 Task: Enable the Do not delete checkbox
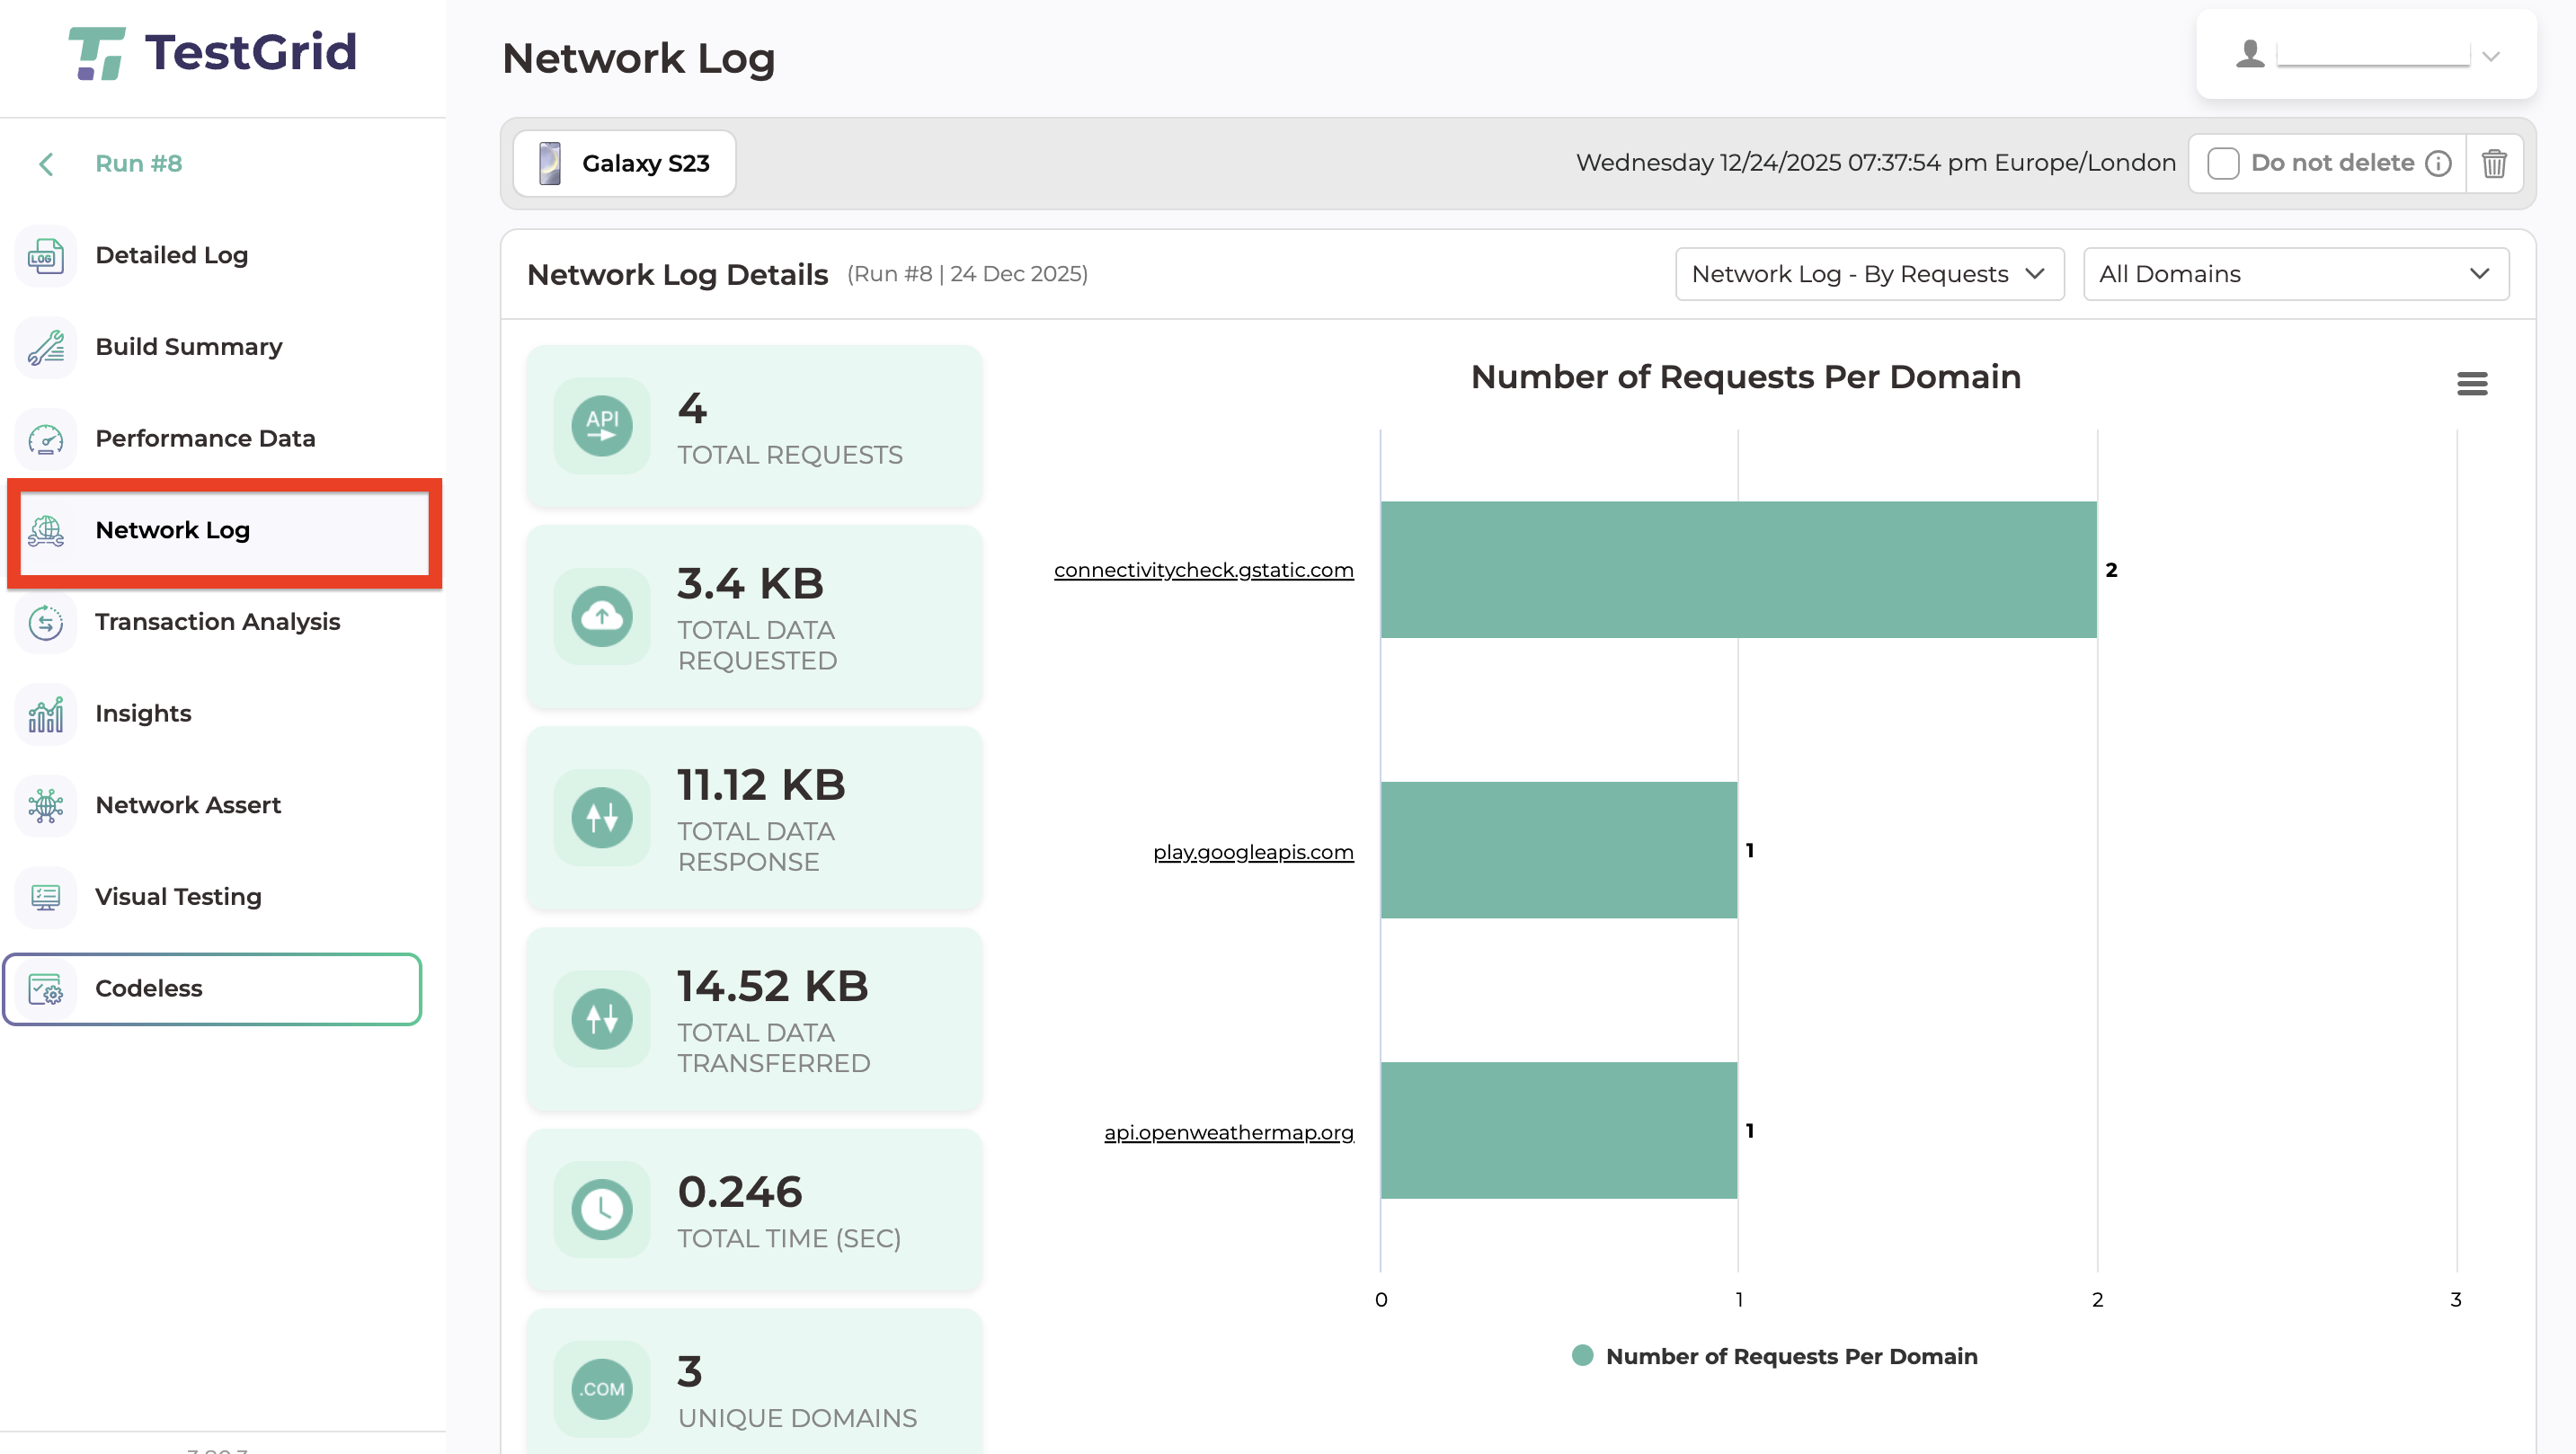2222,163
